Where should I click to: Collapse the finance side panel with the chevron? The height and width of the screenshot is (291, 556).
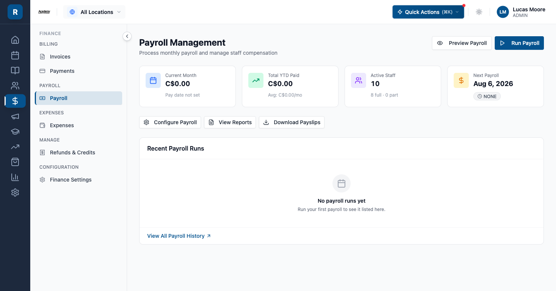127,36
